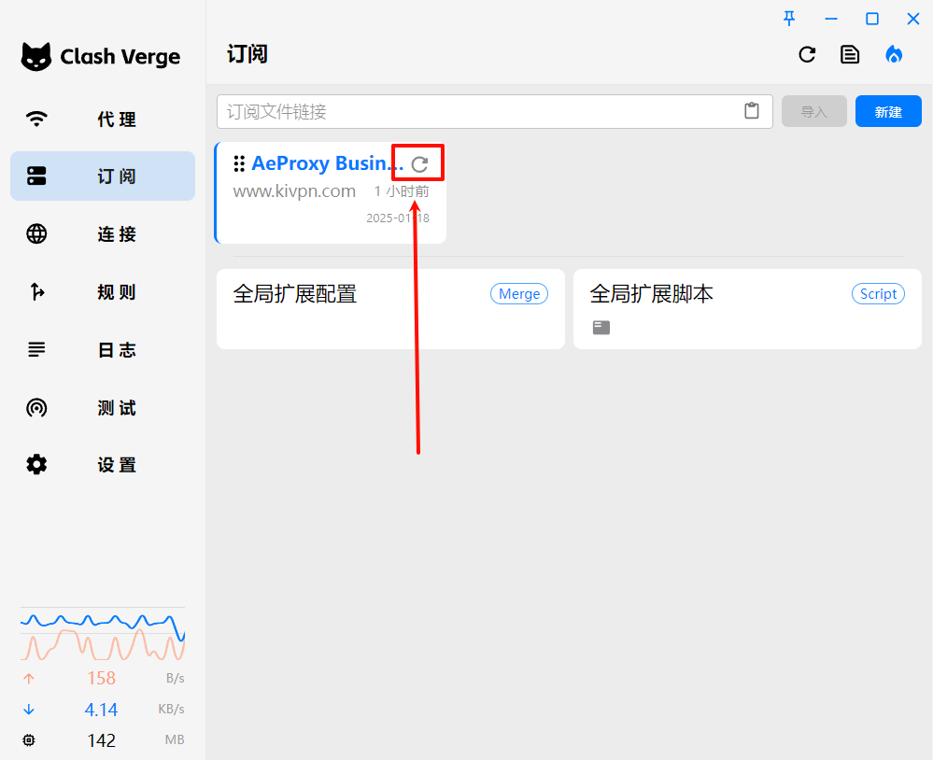Close the Clash Verge window
The height and width of the screenshot is (760, 933).
point(912,19)
